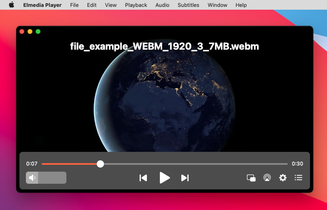This screenshot has height=210, width=327.
Task: Click total duration 0:30
Action: (x=297, y=164)
